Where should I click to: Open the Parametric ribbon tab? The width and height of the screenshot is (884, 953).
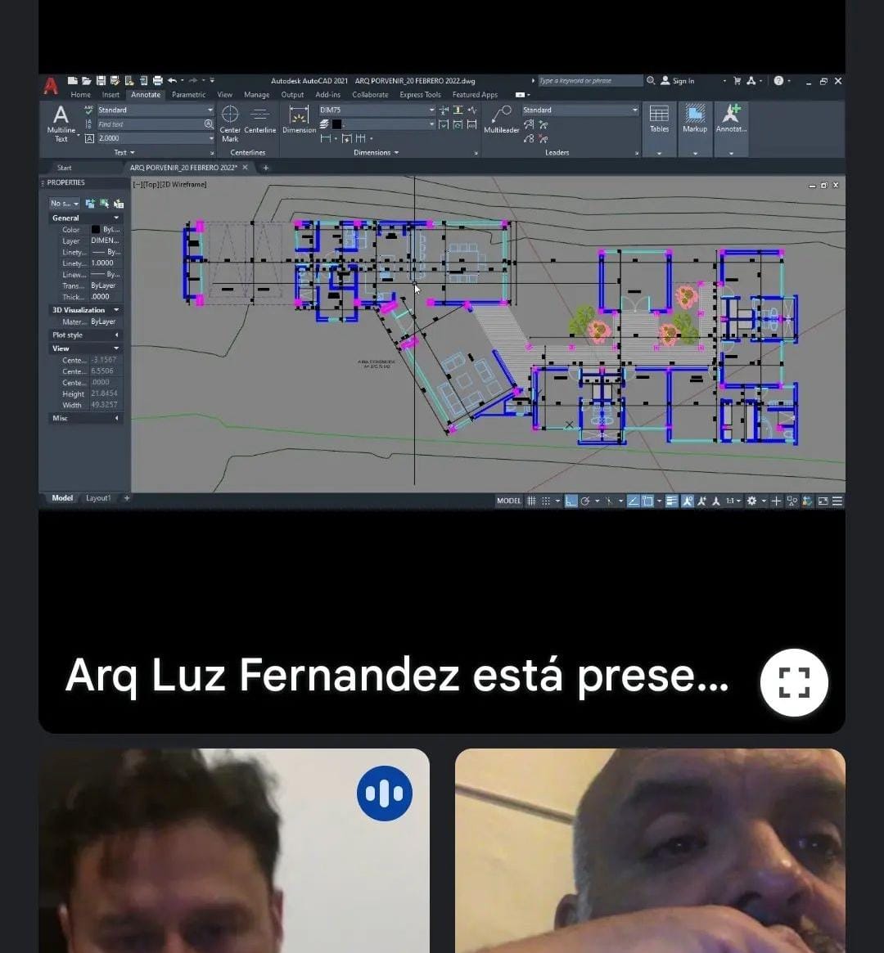(188, 95)
